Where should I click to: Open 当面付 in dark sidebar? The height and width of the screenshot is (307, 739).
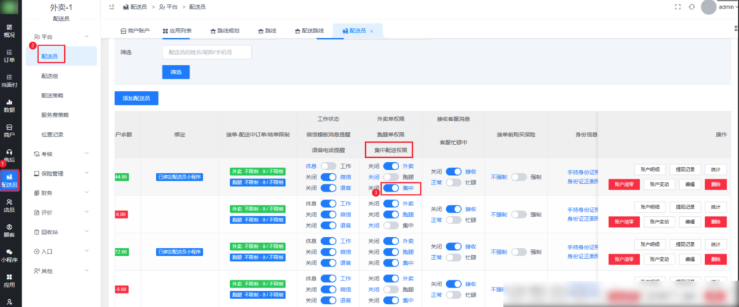tap(9, 81)
